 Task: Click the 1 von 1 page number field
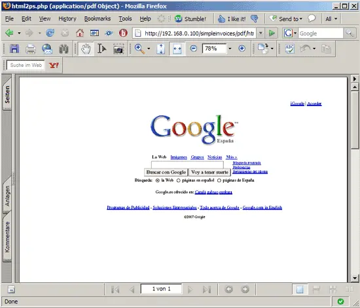coord(161,289)
